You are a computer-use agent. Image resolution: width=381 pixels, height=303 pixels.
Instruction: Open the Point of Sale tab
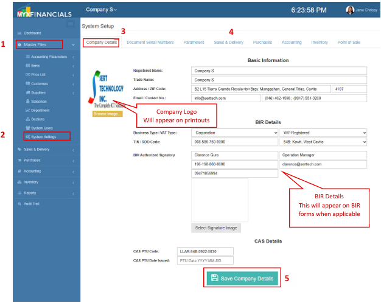(x=349, y=43)
